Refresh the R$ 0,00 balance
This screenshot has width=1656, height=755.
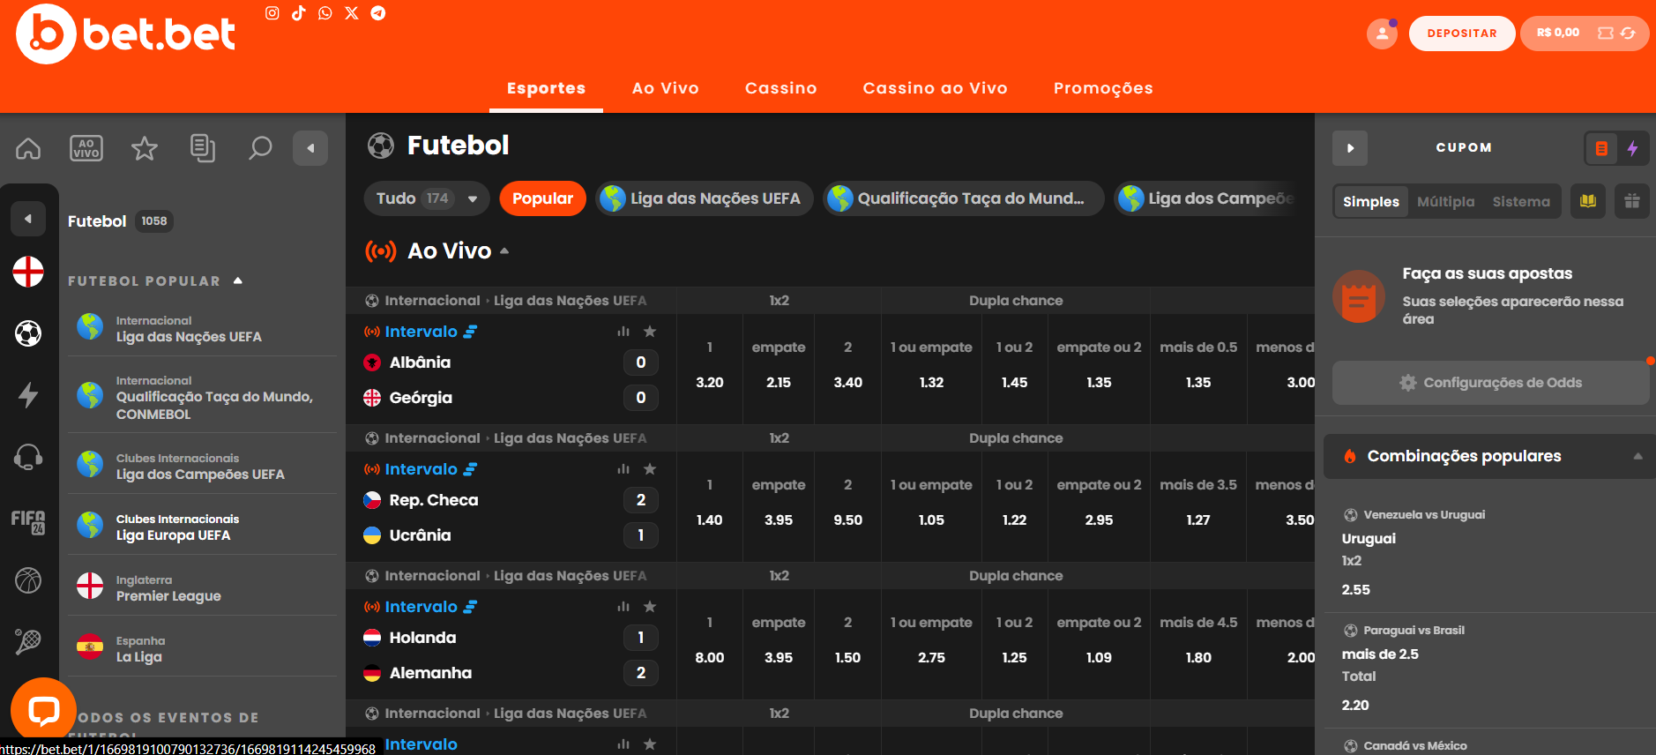point(1628,33)
